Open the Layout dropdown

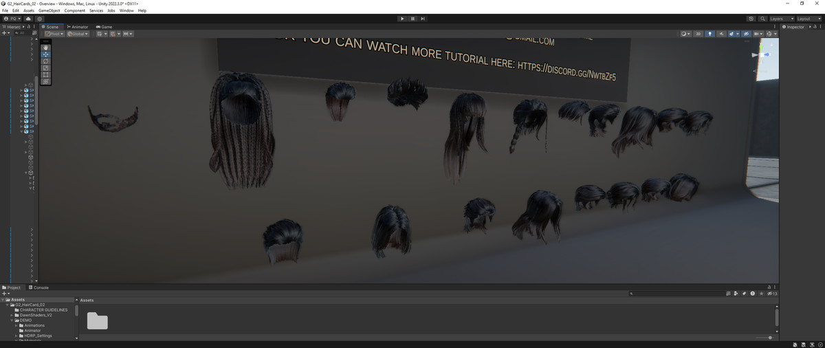(x=808, y=19)
